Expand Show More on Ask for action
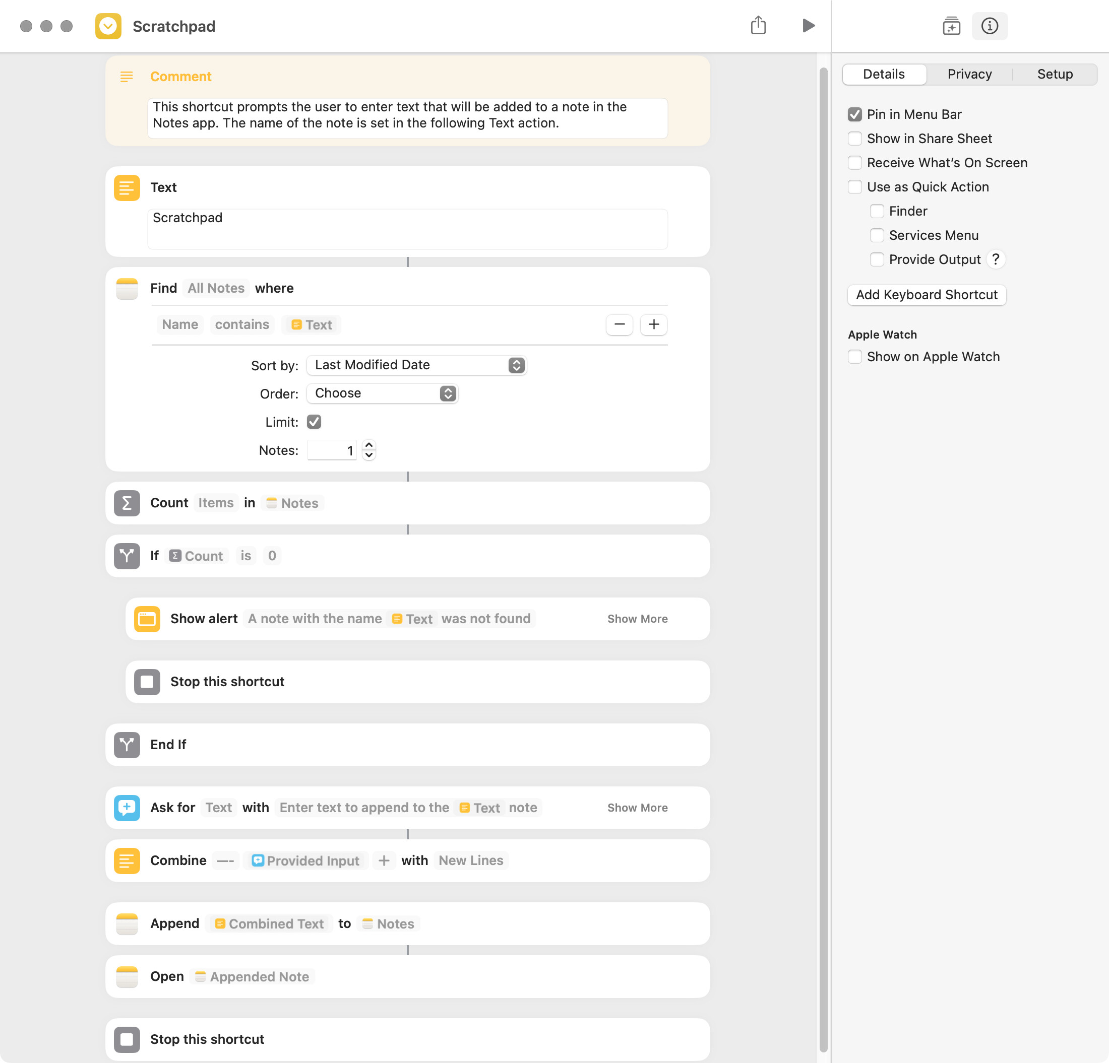Viewport: 1109px width, 1063px height. click(637, 808)
